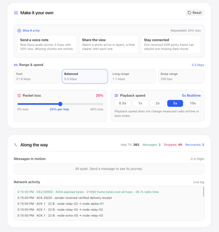Click the All quiet message box
This screenshot has width=219, height=232.
(x=109, y=169)
